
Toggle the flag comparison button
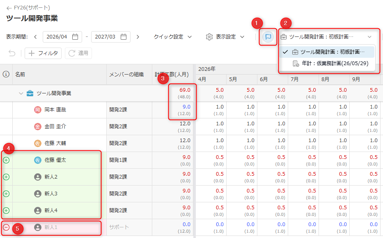(x=268, y=37)
